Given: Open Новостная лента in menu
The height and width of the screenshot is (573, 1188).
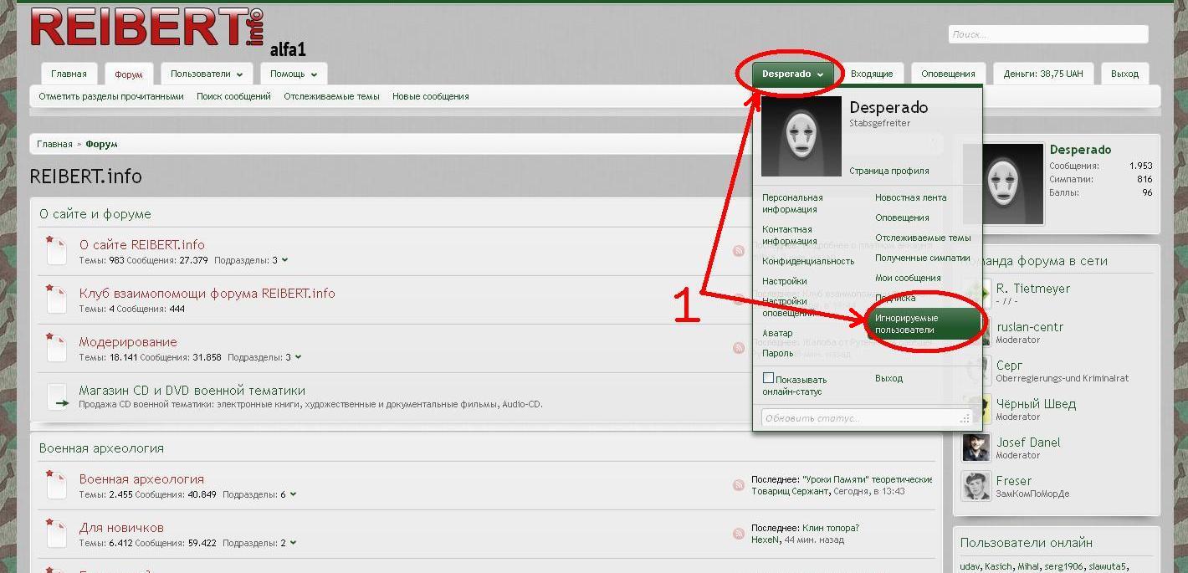Looking at the screenshot, I should tap(910, 197).
